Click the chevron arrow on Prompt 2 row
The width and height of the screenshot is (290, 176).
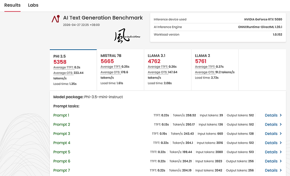(x=281, y=124)
